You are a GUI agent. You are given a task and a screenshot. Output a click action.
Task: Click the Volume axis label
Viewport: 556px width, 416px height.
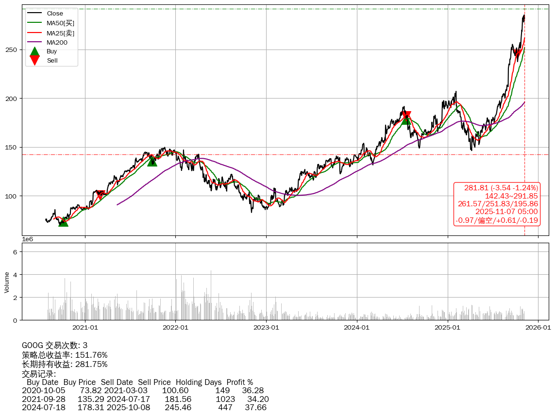7,282
